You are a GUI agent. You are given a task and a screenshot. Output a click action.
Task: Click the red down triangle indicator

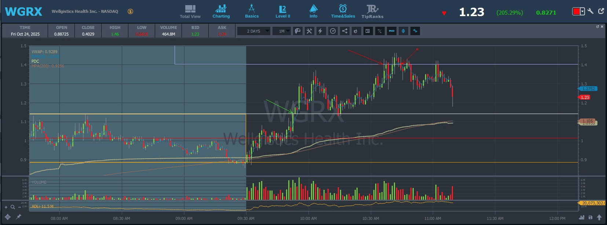click(444, 13)
